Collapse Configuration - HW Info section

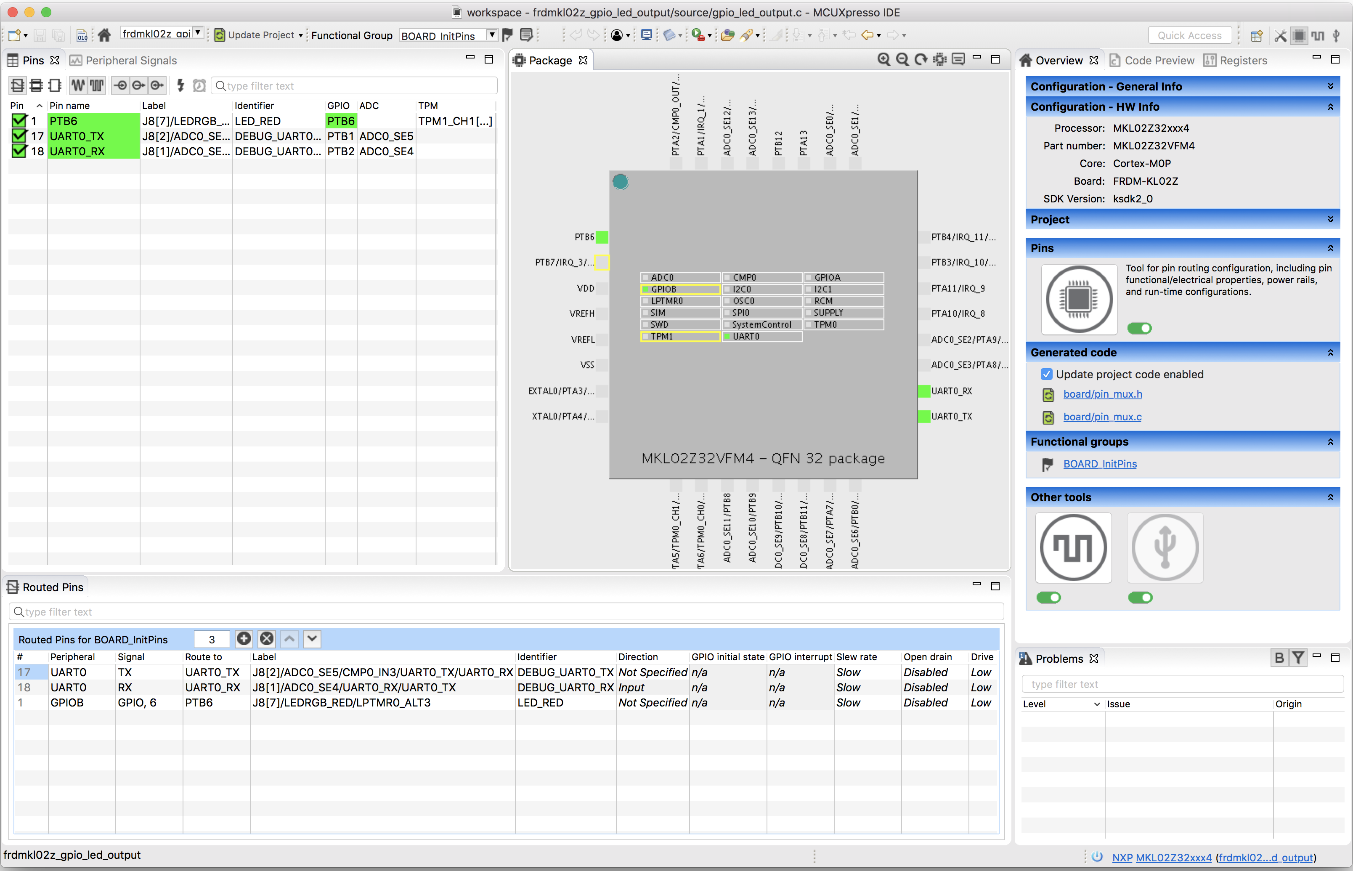click(x=1330, y=106)
